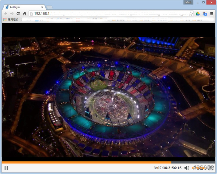Go back to previous page
This screenshot has height=174, width=217.
[x=5, y=14]
